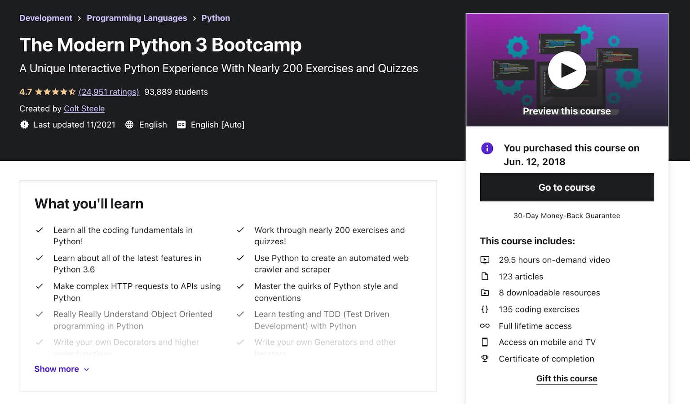Click the 4.7 rating number

pyautogui.click(x=26, y=92)
